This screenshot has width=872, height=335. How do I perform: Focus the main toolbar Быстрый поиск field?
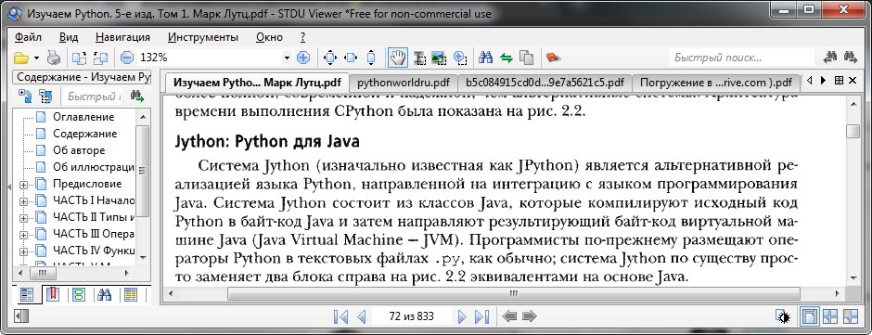741,58
